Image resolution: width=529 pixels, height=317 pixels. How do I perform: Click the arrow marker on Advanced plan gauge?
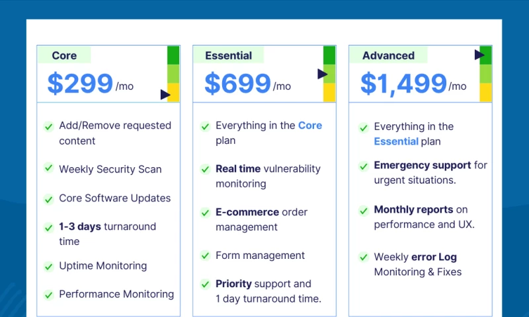pyautogui.click(x=479, y=55)
